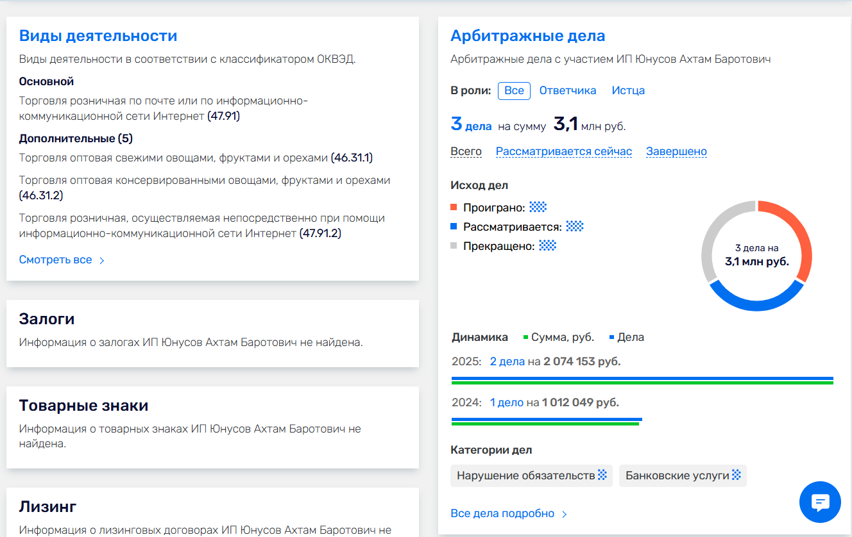Click hidden value icon next to Проиграно
The height and width of the screenshot is (537, 852).
point(538,207)
